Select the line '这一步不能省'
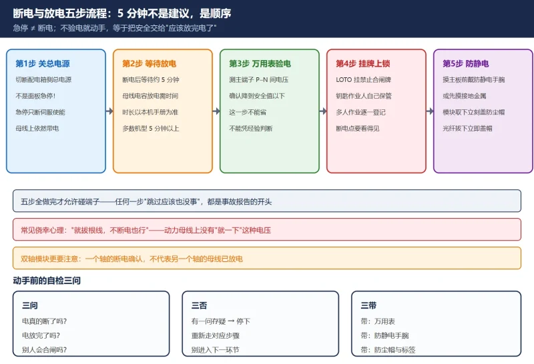 pos(248,112)
